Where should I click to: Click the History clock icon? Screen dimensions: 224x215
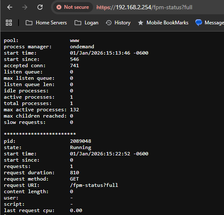pyautogui.click(x=109, y=23)
